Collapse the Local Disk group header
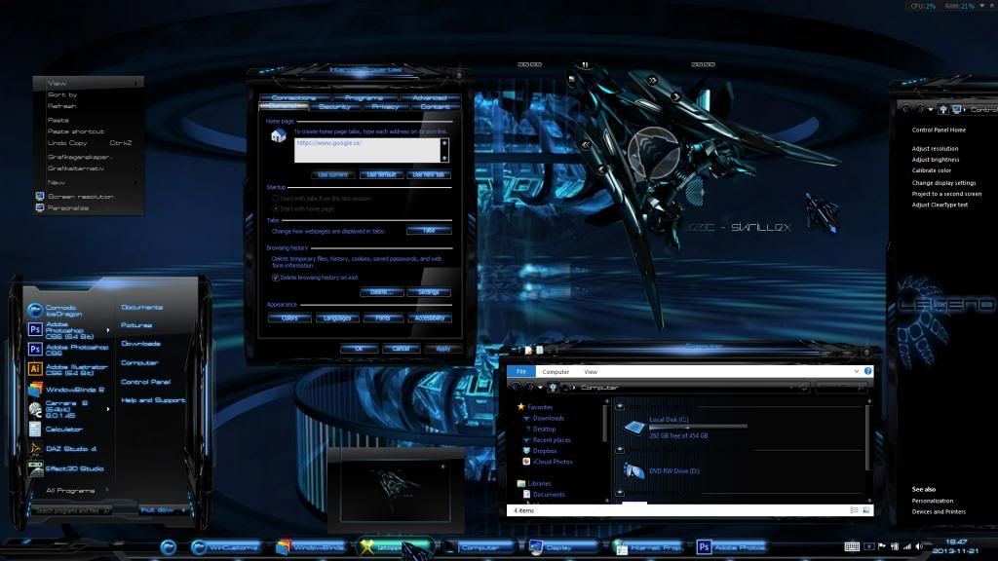998x561 pixels. pyautogui.click(x=619, y=406)
